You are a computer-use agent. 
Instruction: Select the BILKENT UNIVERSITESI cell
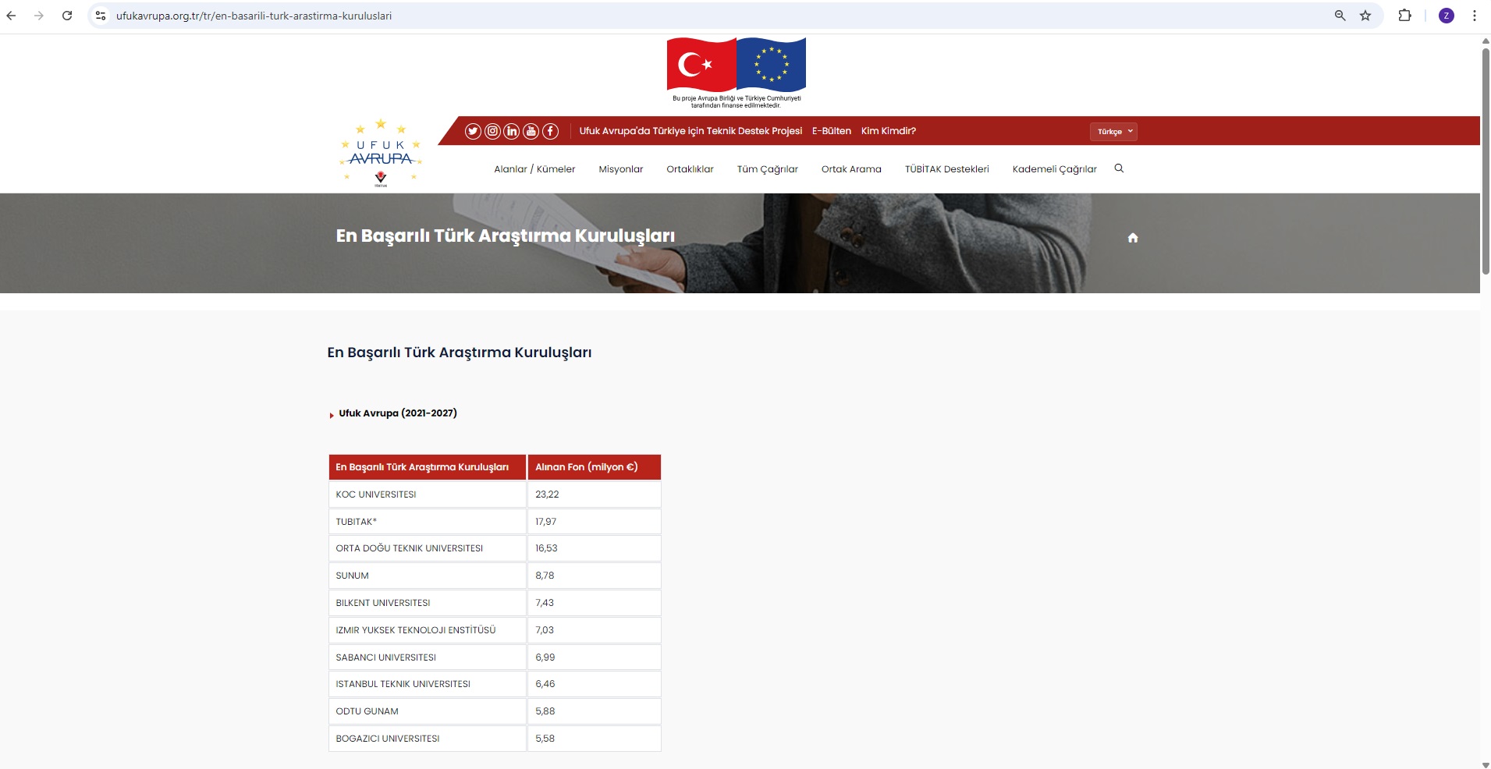428,603
